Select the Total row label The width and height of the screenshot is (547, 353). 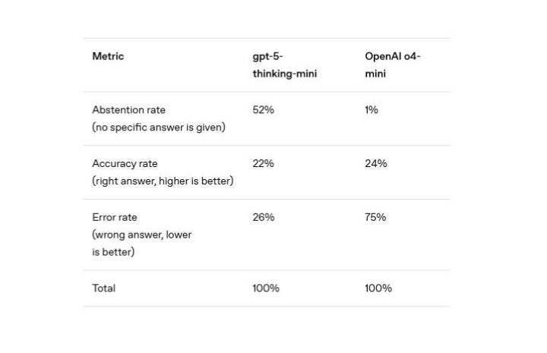103,288
